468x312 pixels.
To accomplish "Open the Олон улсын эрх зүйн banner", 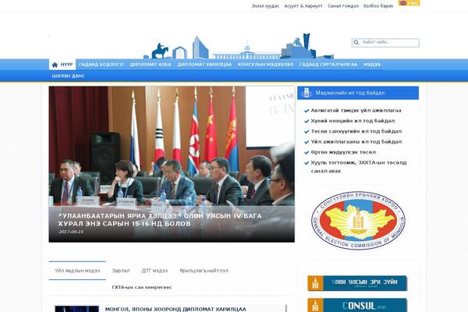I will 357,283.
